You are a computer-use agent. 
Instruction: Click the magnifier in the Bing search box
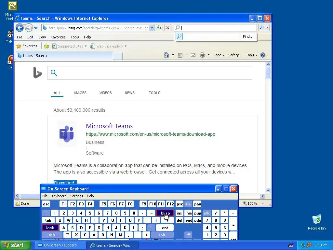(54, 73)
